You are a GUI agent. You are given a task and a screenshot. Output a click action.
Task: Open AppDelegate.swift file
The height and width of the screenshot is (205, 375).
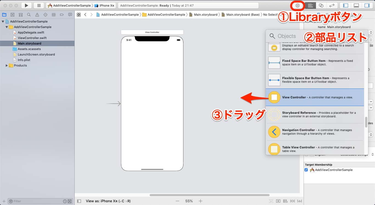(31, 32)
